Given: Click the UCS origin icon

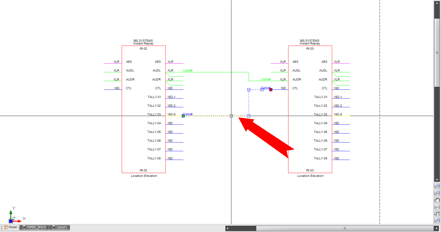Looking at the screenshot, I should [11, 221].
